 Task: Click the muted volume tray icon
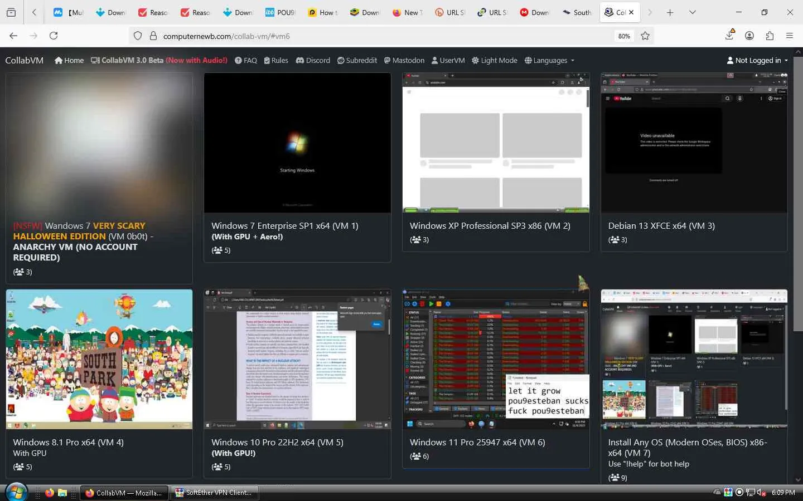point(761,493)
